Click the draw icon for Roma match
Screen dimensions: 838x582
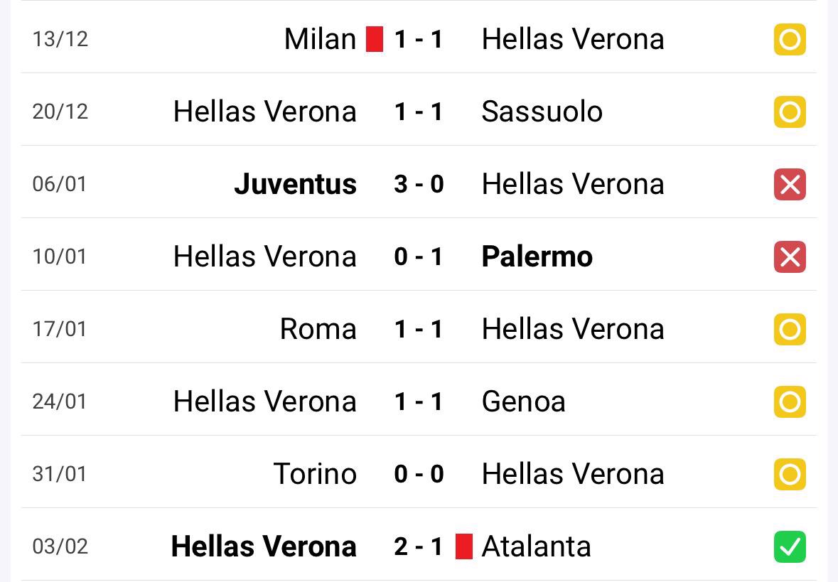(790, 330)
